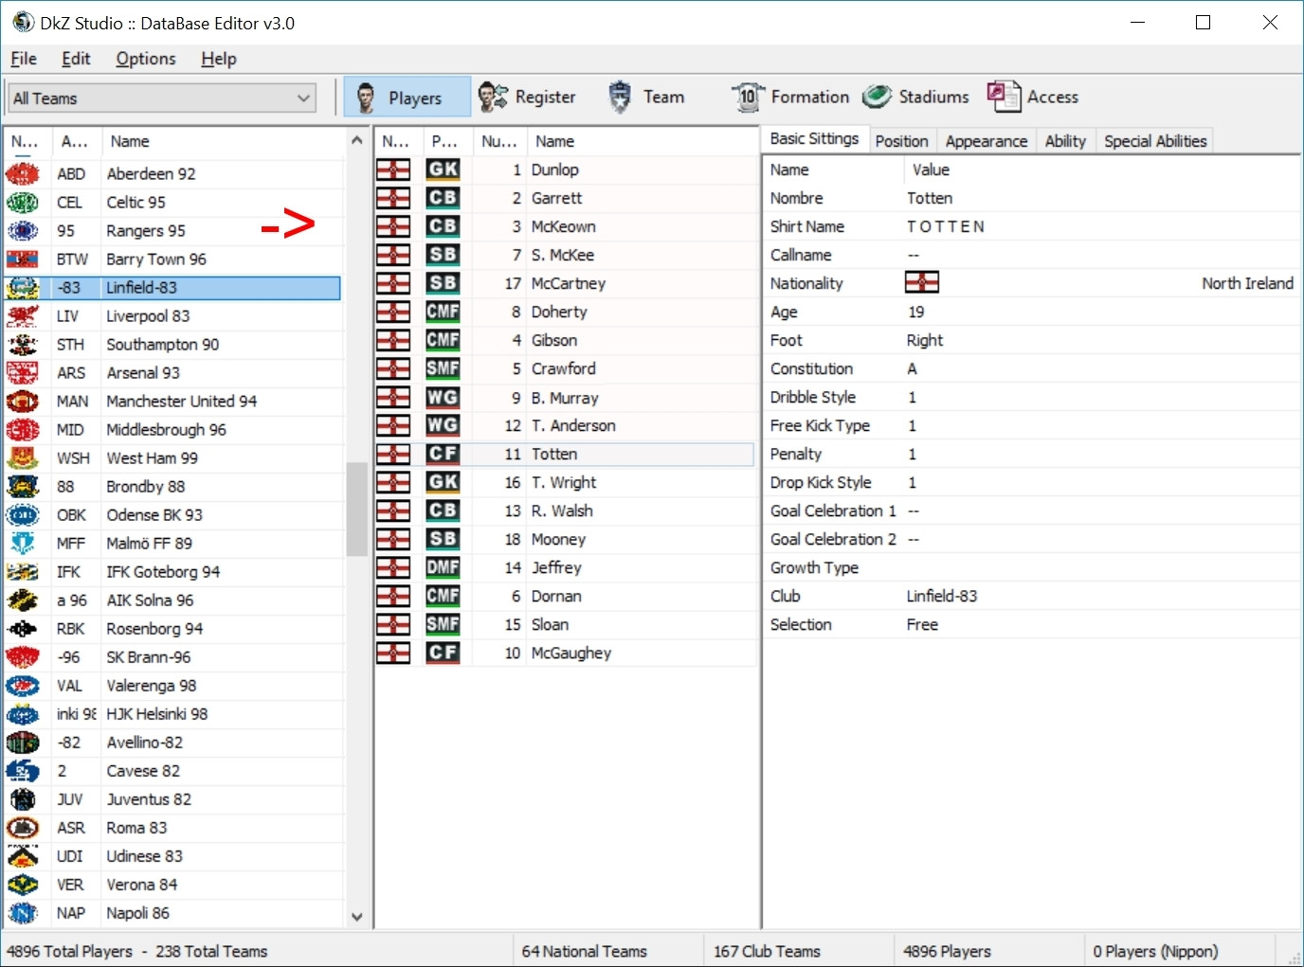1304x967 pixels.
Task: Click the Shirt Name value TOTTEN
Action: 945,226
